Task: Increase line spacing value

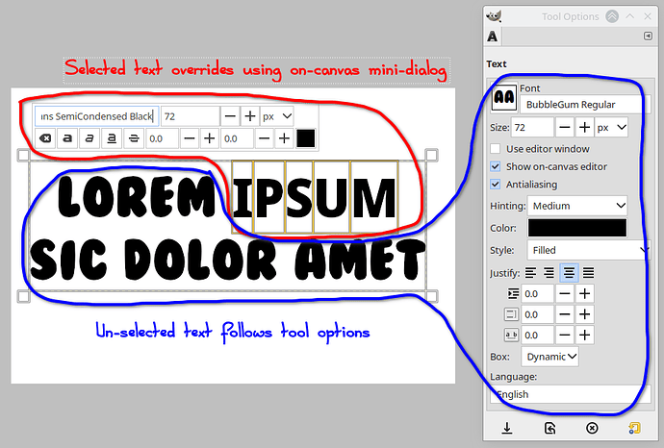Action: (x=584, y=314)
